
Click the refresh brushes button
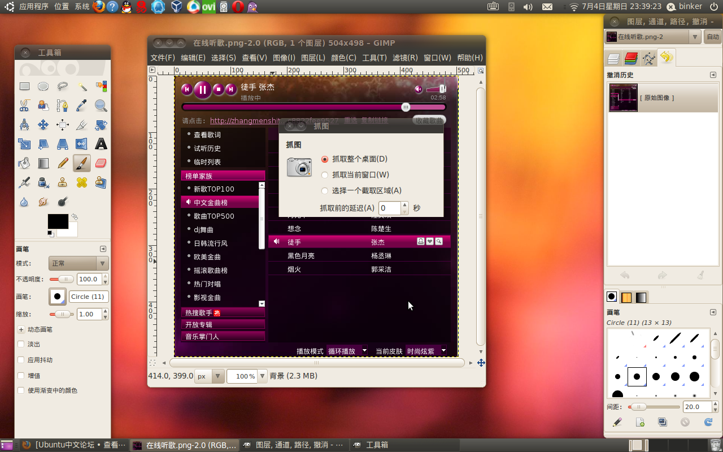tap(708, 422)
